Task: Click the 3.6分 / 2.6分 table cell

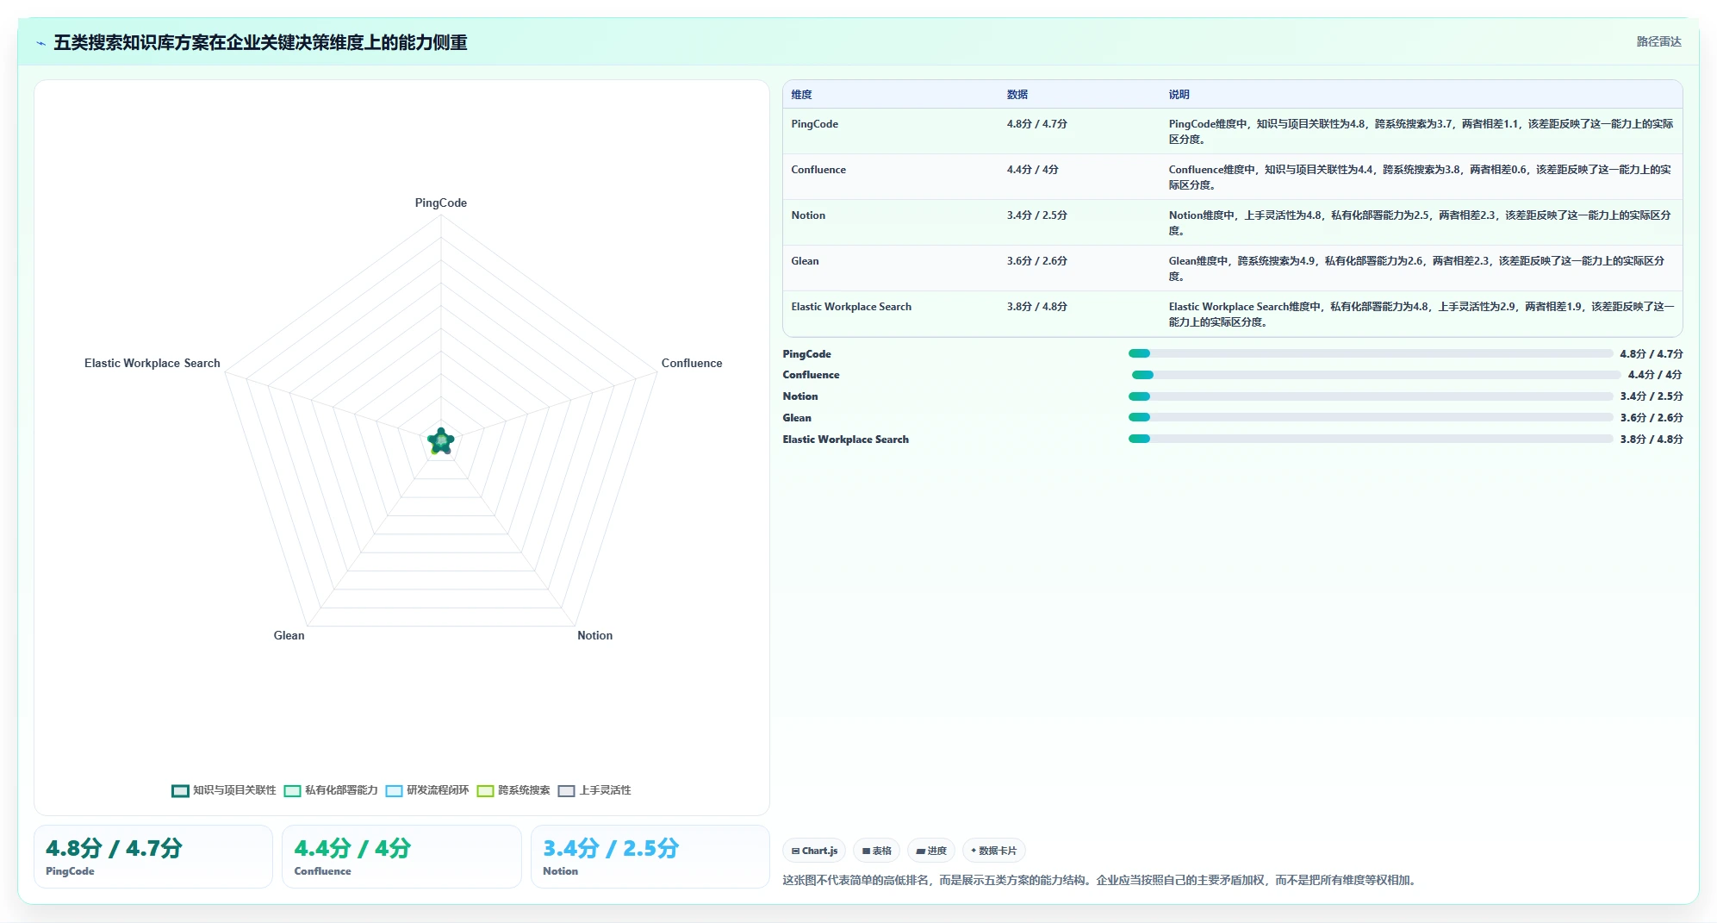Action: [1037, 261]
